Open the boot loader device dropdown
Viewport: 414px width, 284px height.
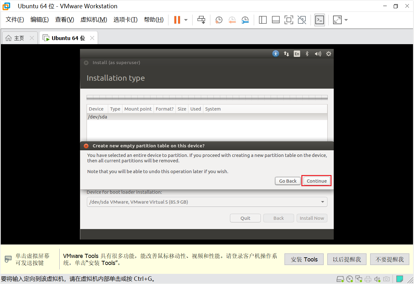[x=207, y=202]
